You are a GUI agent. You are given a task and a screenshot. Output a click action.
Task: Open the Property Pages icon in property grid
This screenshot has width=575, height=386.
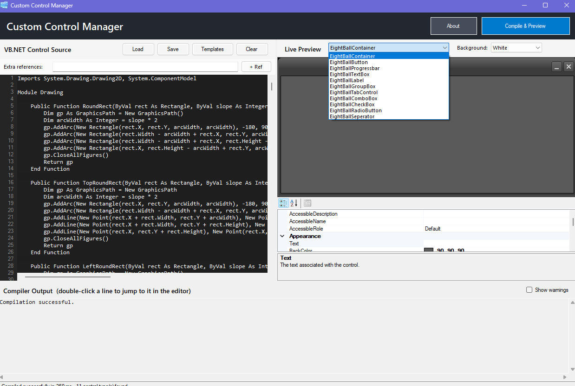[x=307, y=203]
